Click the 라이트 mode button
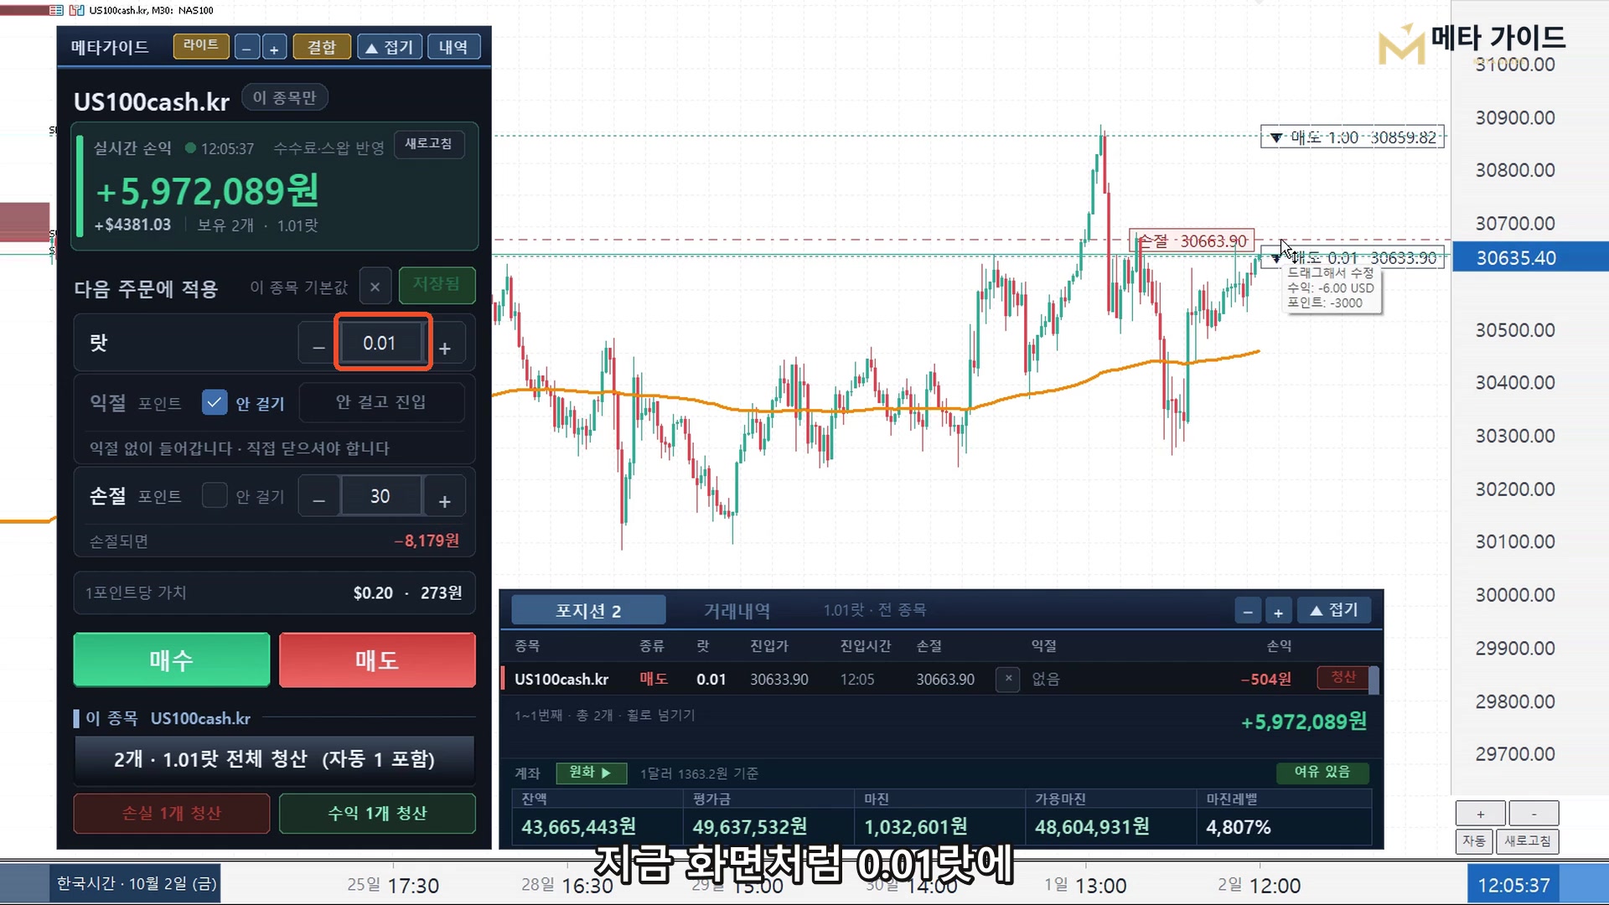 point(200,46)
